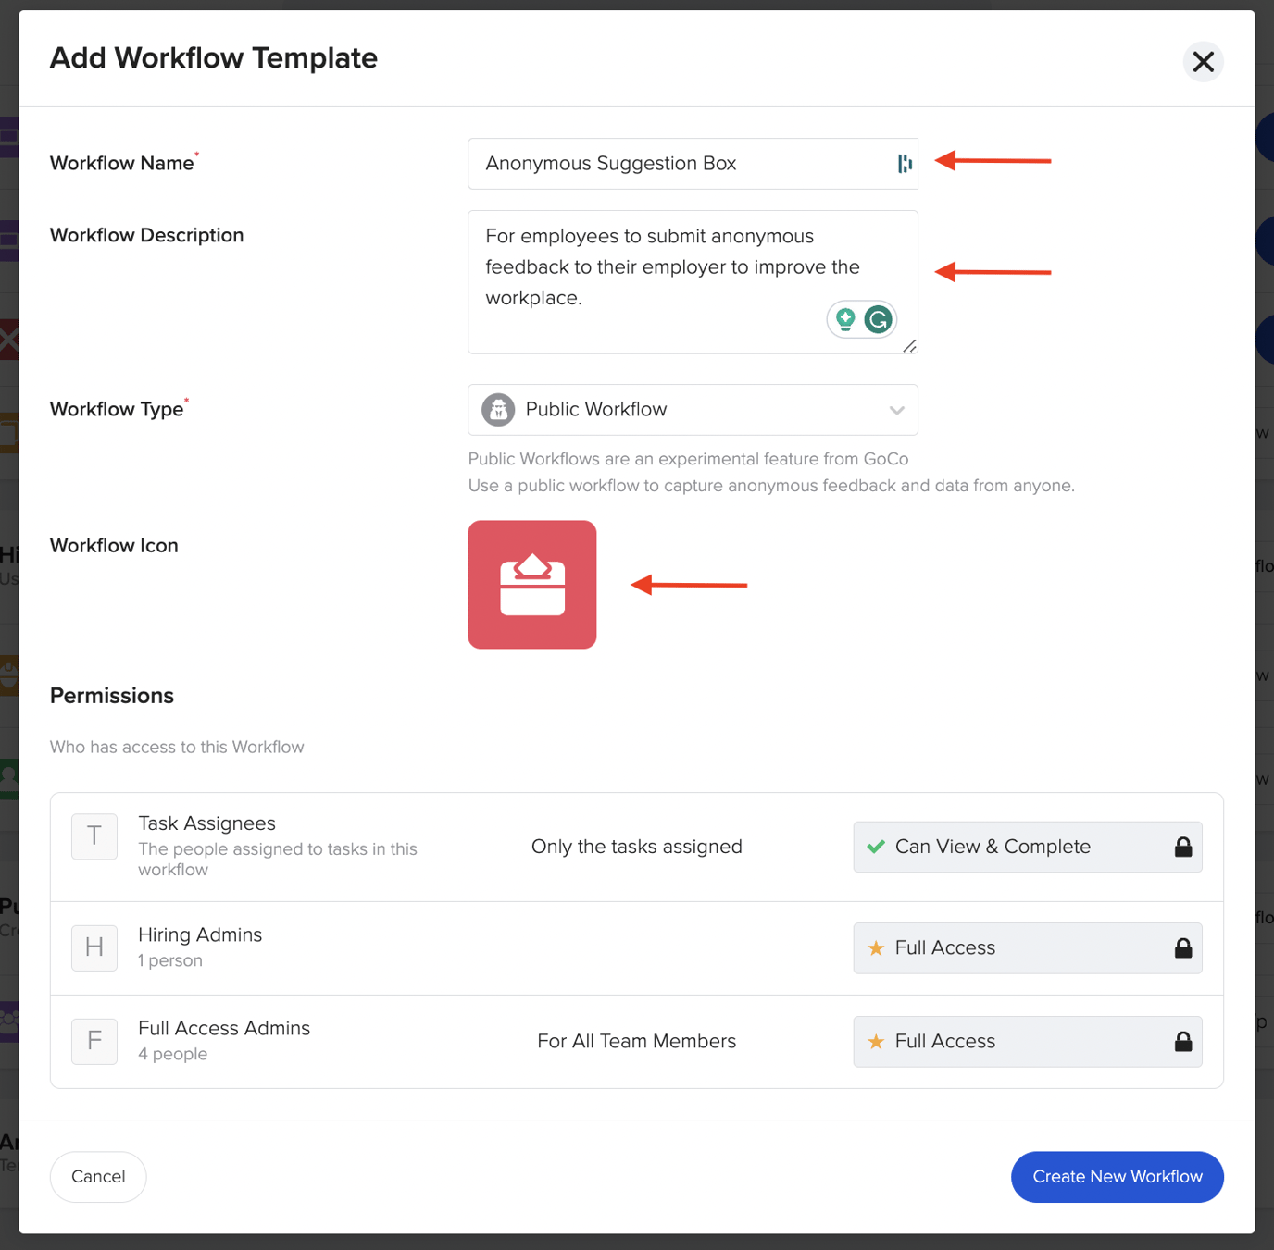Close the Add Workflow Template dialog
1274x1250 pixels.
(x=1203, y=61)
